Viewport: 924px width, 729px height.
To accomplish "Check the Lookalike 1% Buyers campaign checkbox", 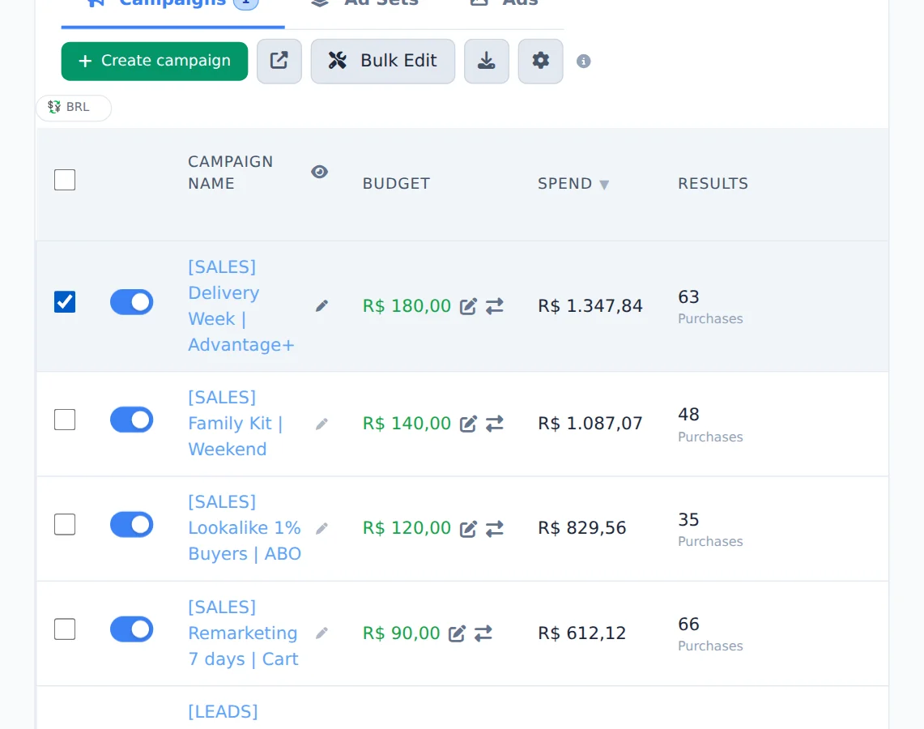I will point(65,525).
